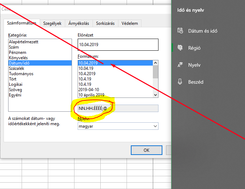This screenshot has width=245, height=189.
Task: Open the Árnyékolás tab
Action: (78, 23)
